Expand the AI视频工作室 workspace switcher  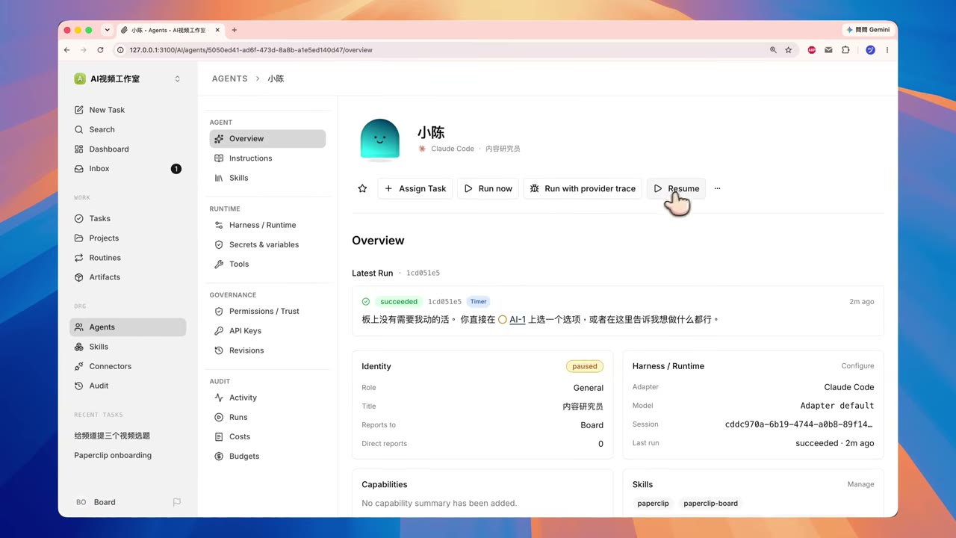tap(177, 78)
